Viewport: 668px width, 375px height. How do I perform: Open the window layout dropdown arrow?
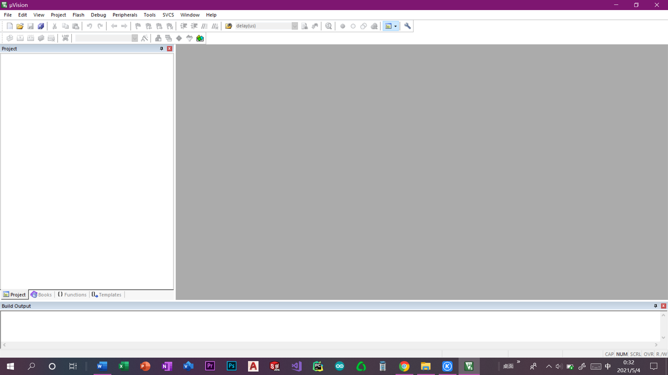pos(396,26)
